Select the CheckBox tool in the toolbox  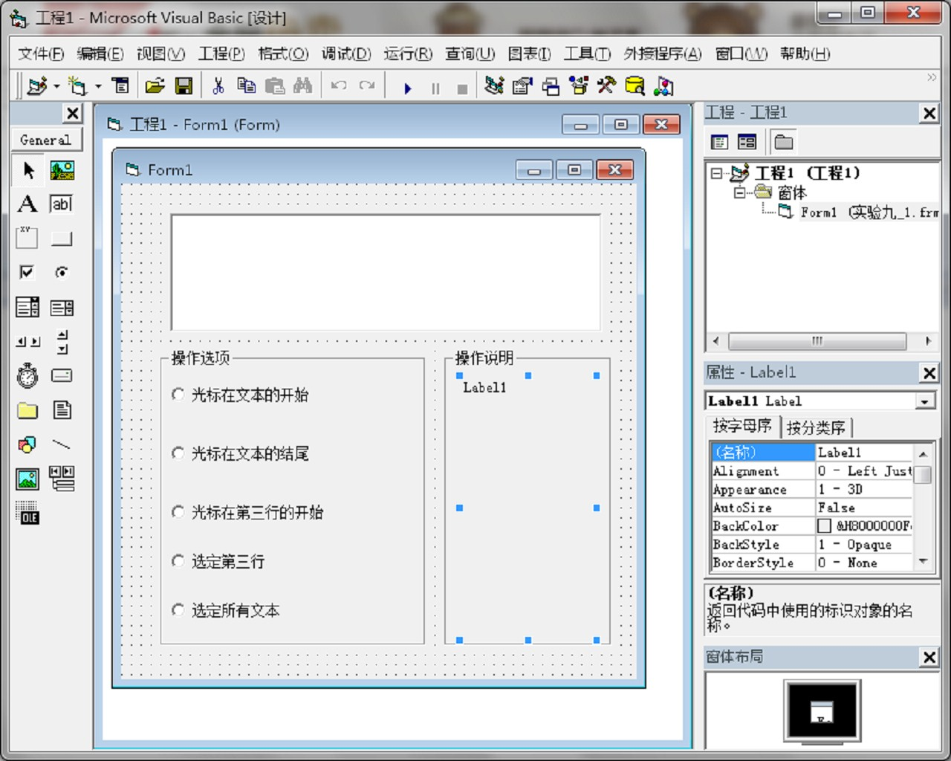[27, 272]
